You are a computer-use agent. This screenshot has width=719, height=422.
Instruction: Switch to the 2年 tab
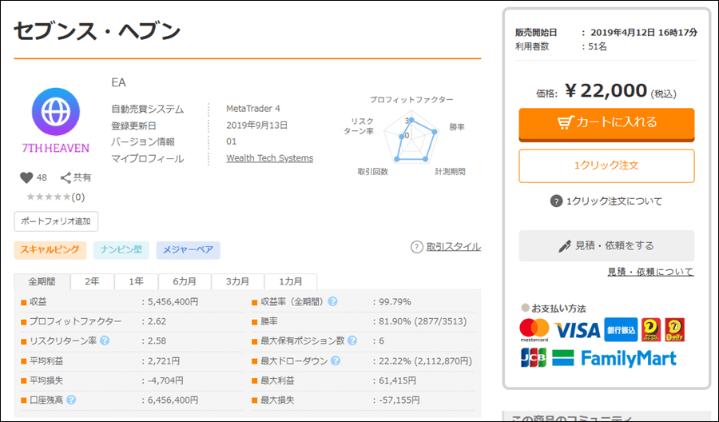[92, 281]
